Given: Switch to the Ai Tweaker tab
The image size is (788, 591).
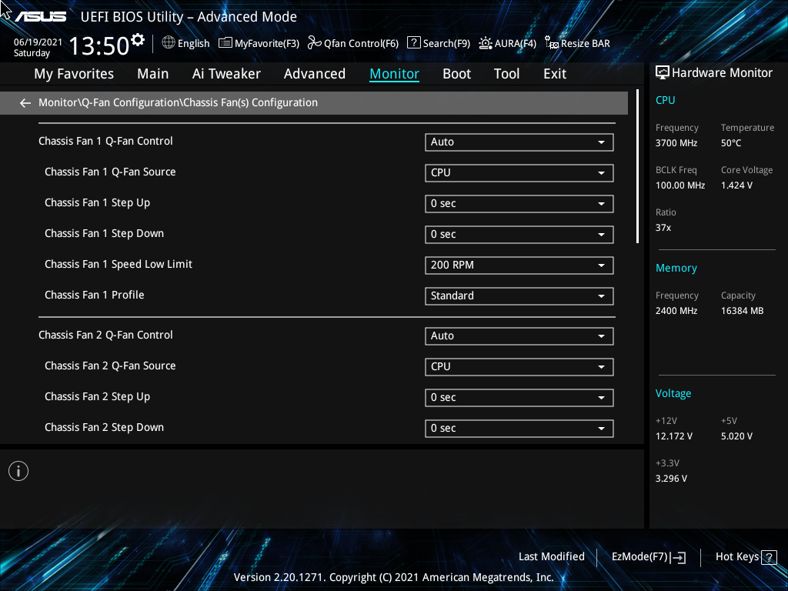Looking at the screenshot, I should coord(226,73).
